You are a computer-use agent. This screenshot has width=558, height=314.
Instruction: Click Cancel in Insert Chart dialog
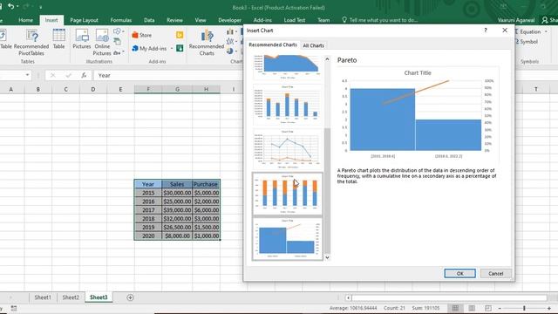496,273
